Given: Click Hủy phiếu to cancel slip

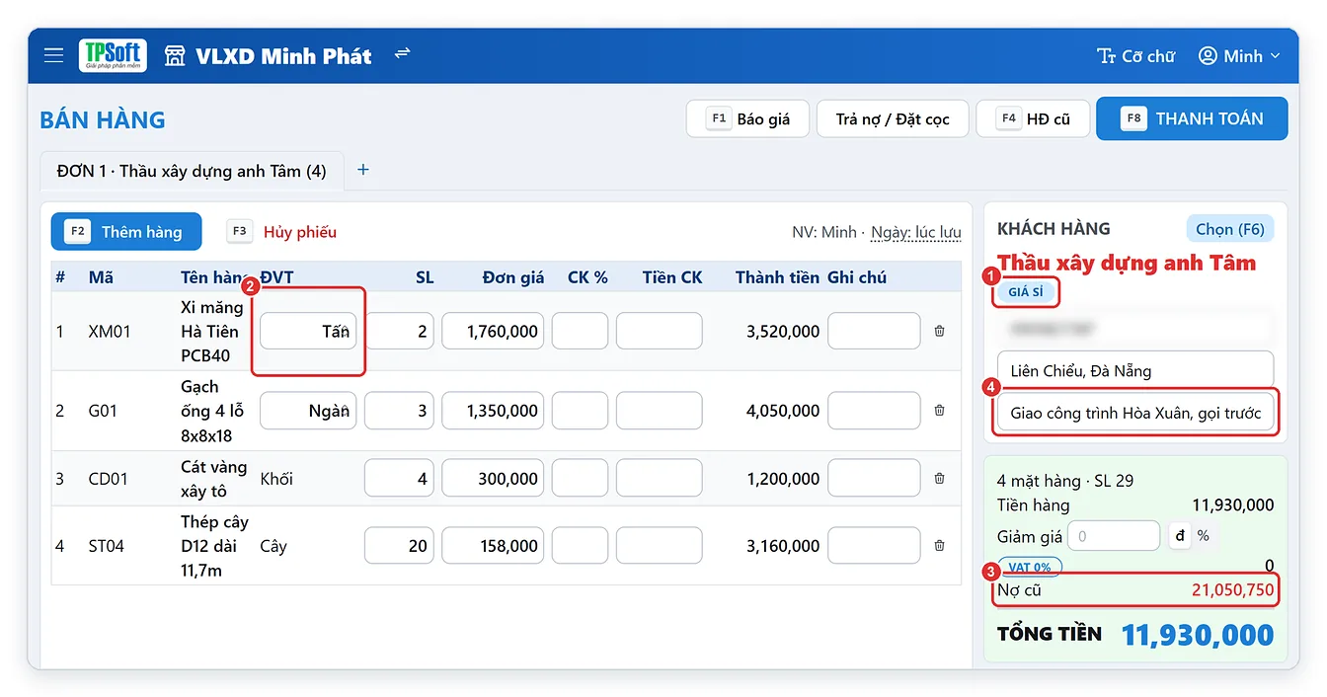Looking at the screenshot, I should click(x=282, y=232).
